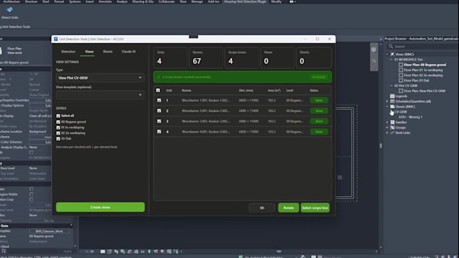Click the Unit Detection Tools dialog title icon
Viewport: 459px width, 258px height.
pos(55,39)
